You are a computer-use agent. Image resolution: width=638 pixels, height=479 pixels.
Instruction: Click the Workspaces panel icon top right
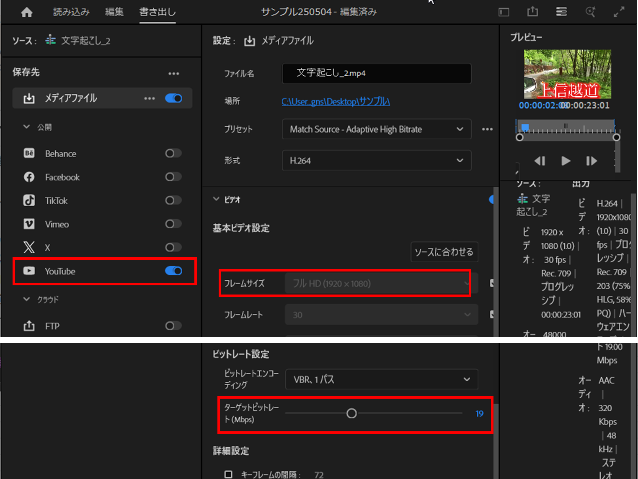561,12
